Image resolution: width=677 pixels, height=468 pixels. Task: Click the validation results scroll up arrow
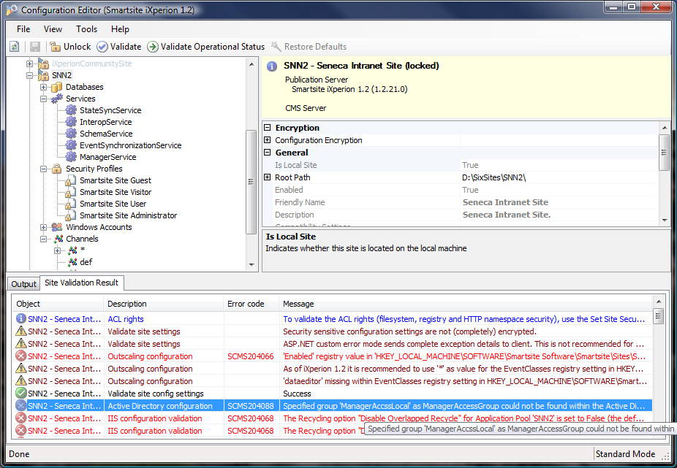coord(659,302)
